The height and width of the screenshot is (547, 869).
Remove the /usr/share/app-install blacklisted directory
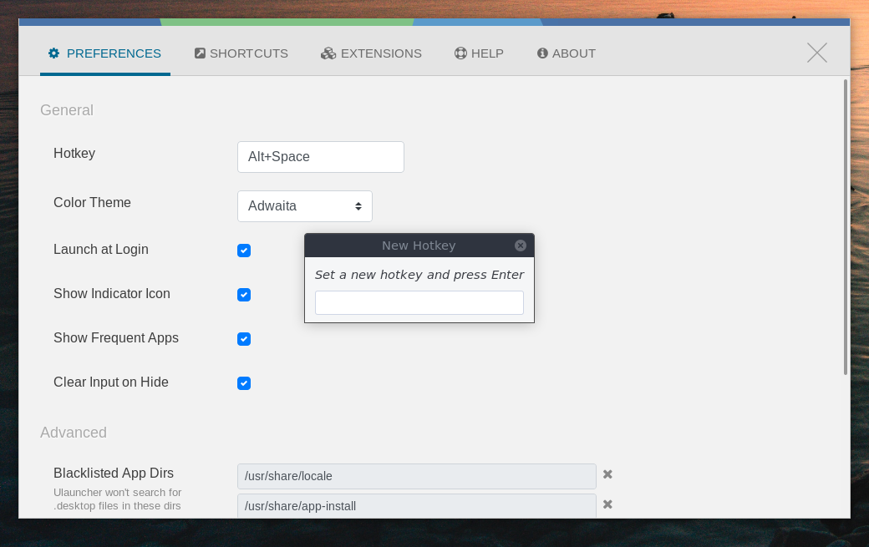[607, 504]
